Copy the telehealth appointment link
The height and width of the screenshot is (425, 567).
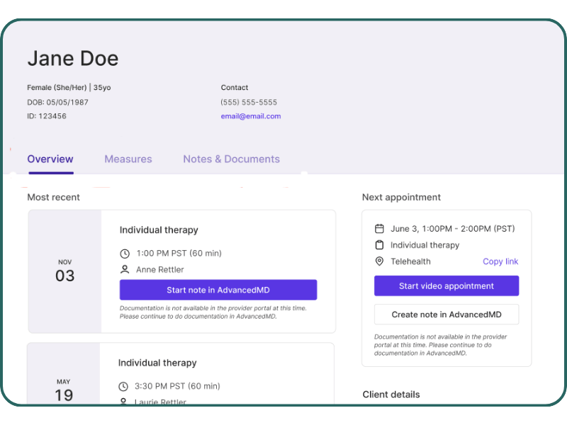point(500,261)
